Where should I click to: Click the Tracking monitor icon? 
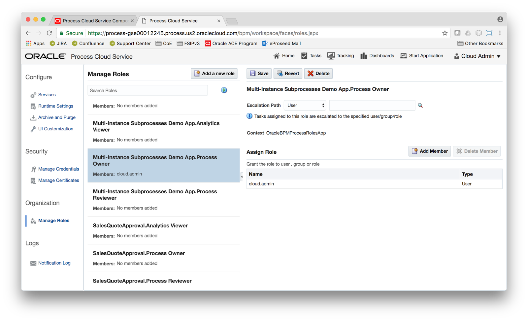331,56
